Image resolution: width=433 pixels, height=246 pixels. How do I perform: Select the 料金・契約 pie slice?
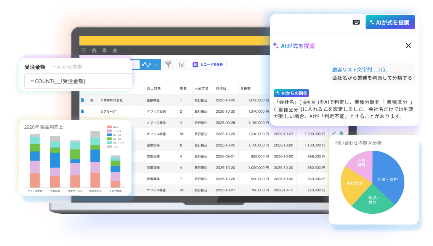click(388, 178)
